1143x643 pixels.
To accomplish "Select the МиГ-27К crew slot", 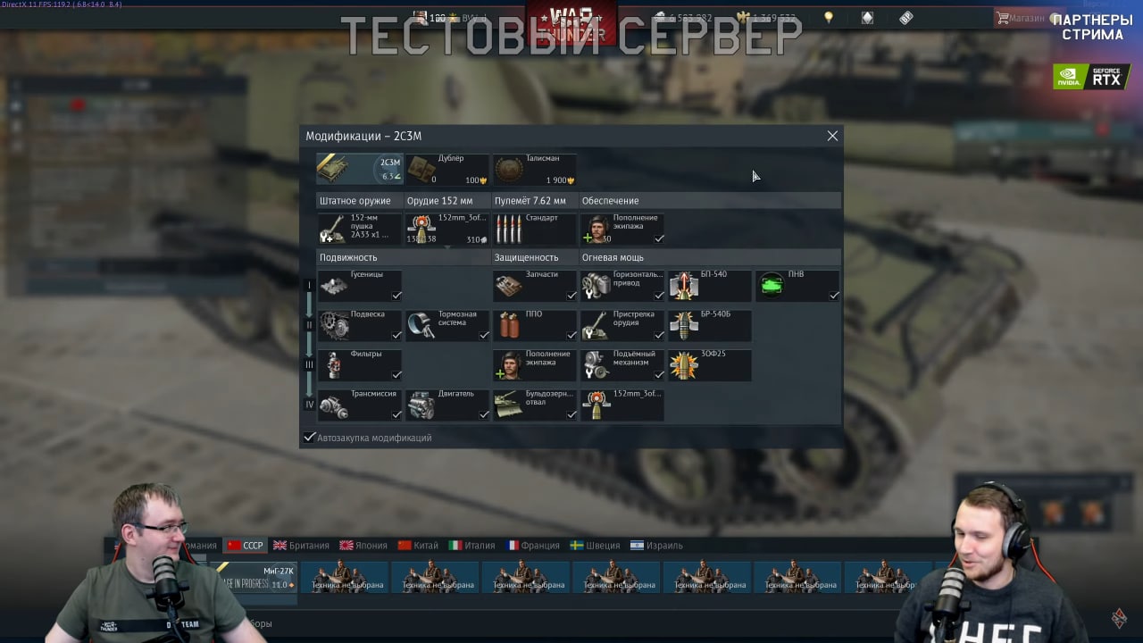I will pos(257,577).
